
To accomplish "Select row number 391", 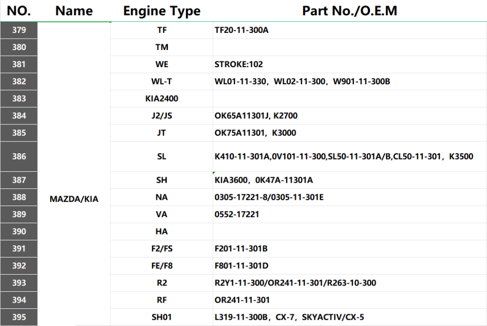I will (19, 248).
